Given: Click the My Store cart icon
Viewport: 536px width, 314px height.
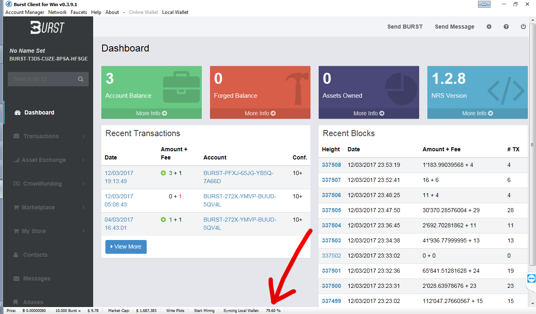Looking at the screenshot, I should click(16, 231).
